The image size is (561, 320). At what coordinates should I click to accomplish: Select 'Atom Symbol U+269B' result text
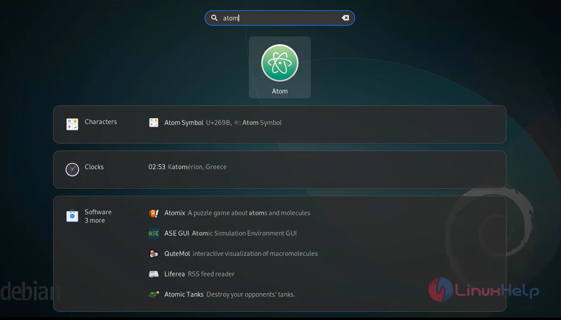pos(223,123)
